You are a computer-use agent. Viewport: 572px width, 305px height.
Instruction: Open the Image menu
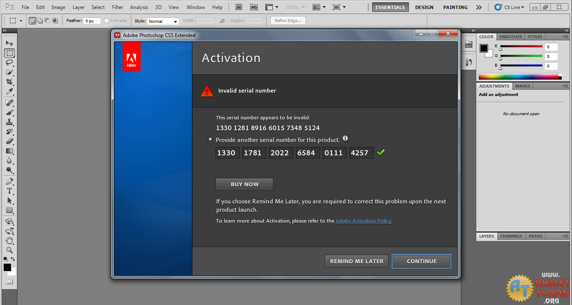point(58,7)
